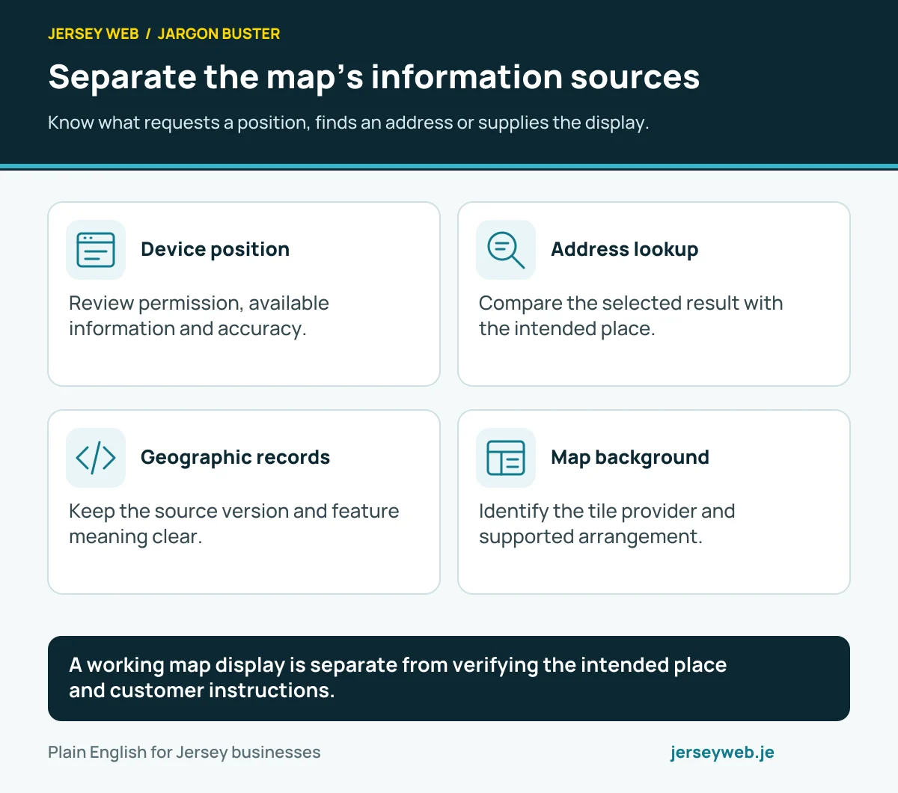Click the Geographic records code brackets icon

[96, 458]
